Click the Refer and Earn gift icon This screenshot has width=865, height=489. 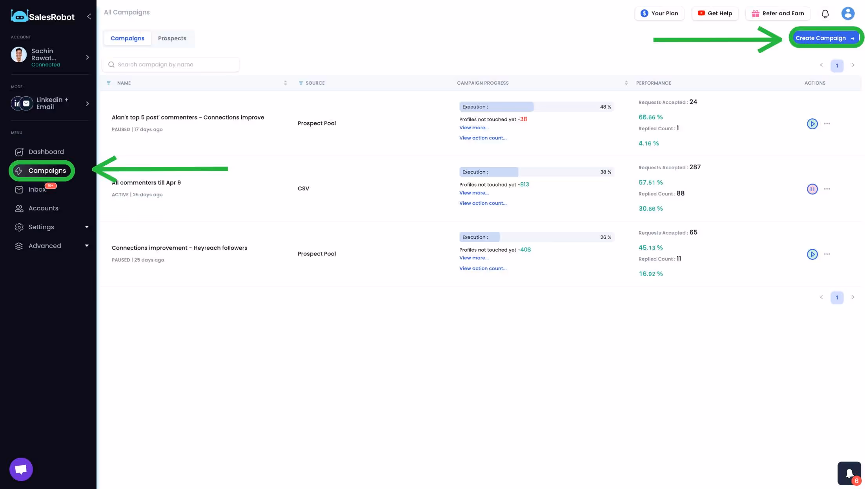(x=755, y=13)
